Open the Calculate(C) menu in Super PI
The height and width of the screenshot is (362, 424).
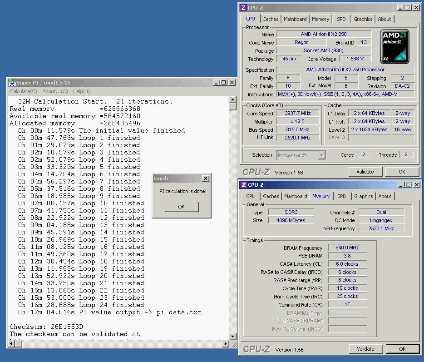pos(24,91)
